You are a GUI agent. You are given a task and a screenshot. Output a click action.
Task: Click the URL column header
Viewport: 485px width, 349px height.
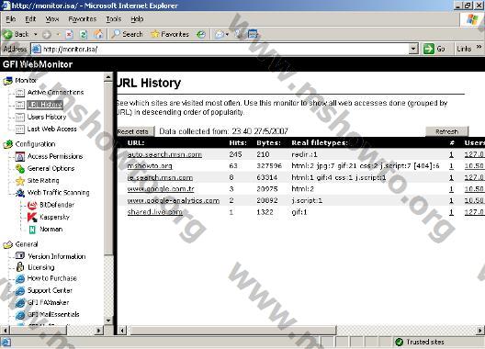[x=136, y=143]
